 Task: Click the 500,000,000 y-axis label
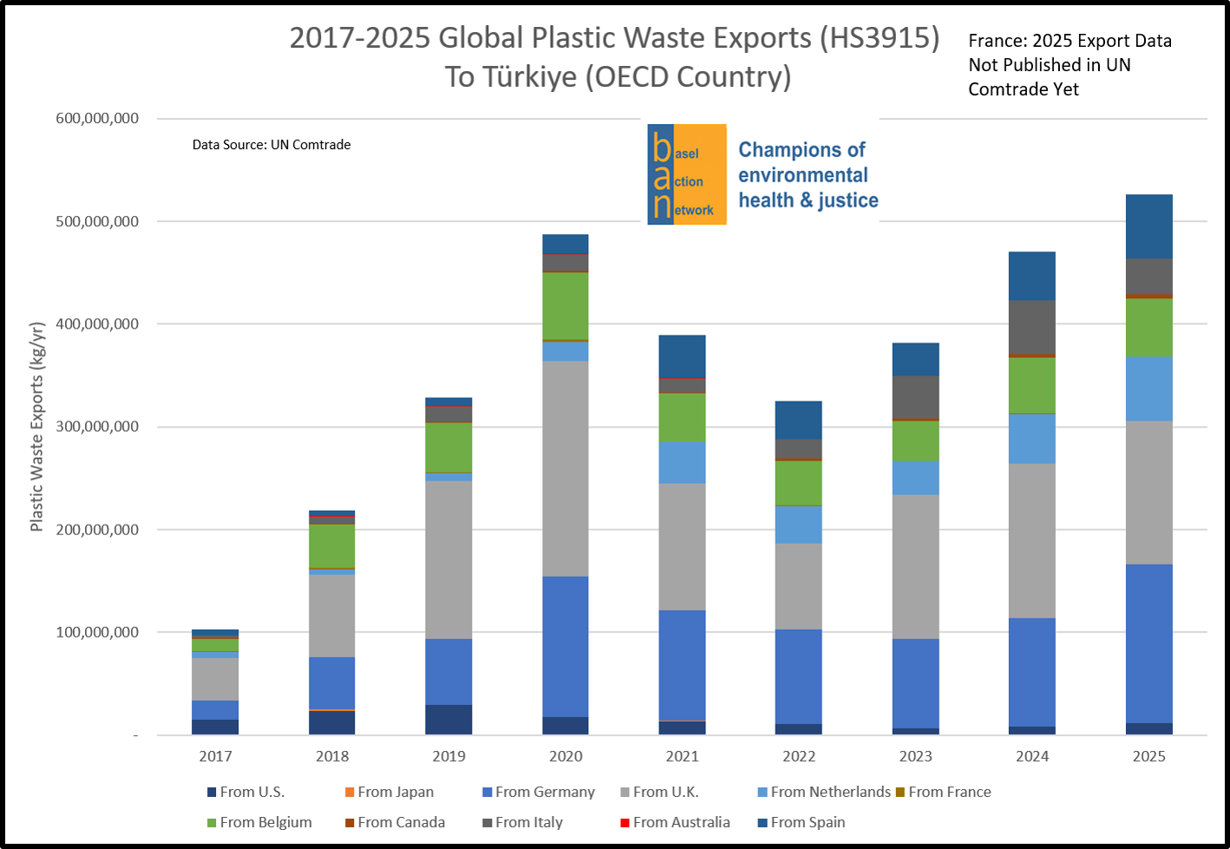(97, 222)
